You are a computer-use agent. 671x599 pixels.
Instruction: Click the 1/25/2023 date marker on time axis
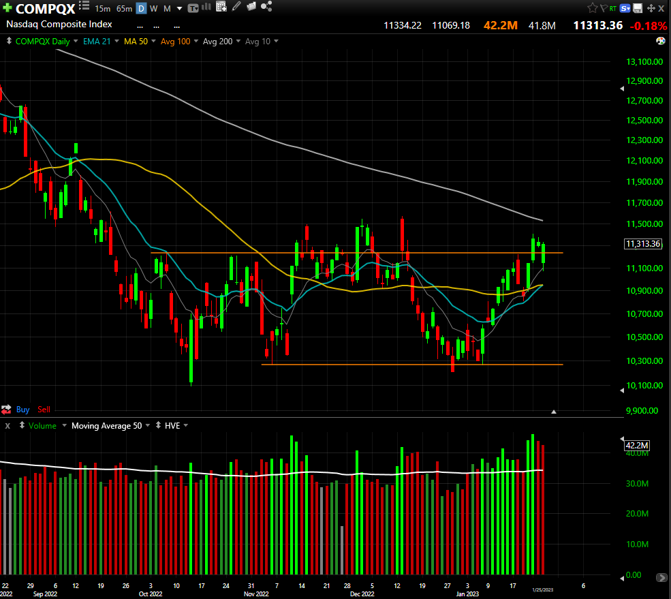pos(543,589)
